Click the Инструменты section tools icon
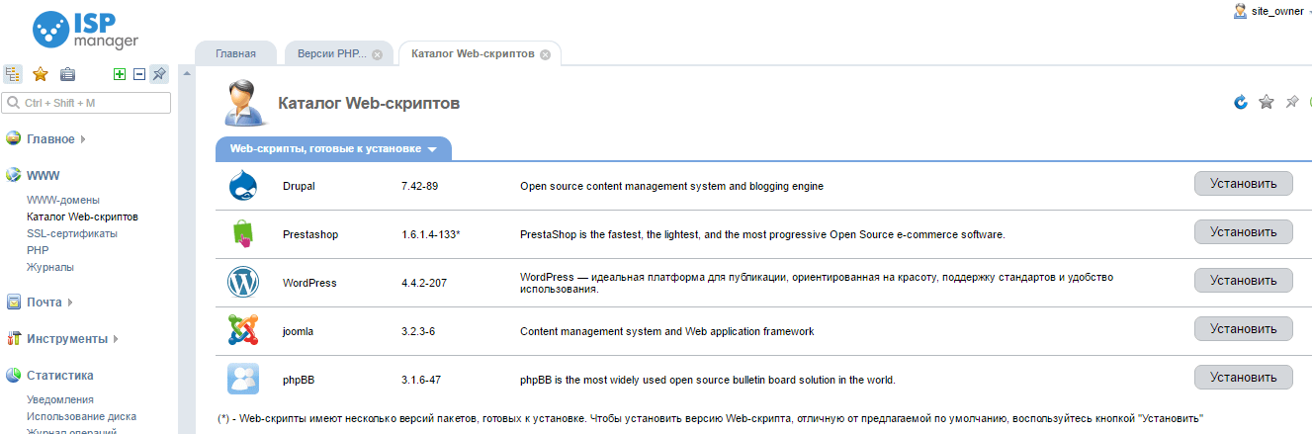 pos(13,339)
